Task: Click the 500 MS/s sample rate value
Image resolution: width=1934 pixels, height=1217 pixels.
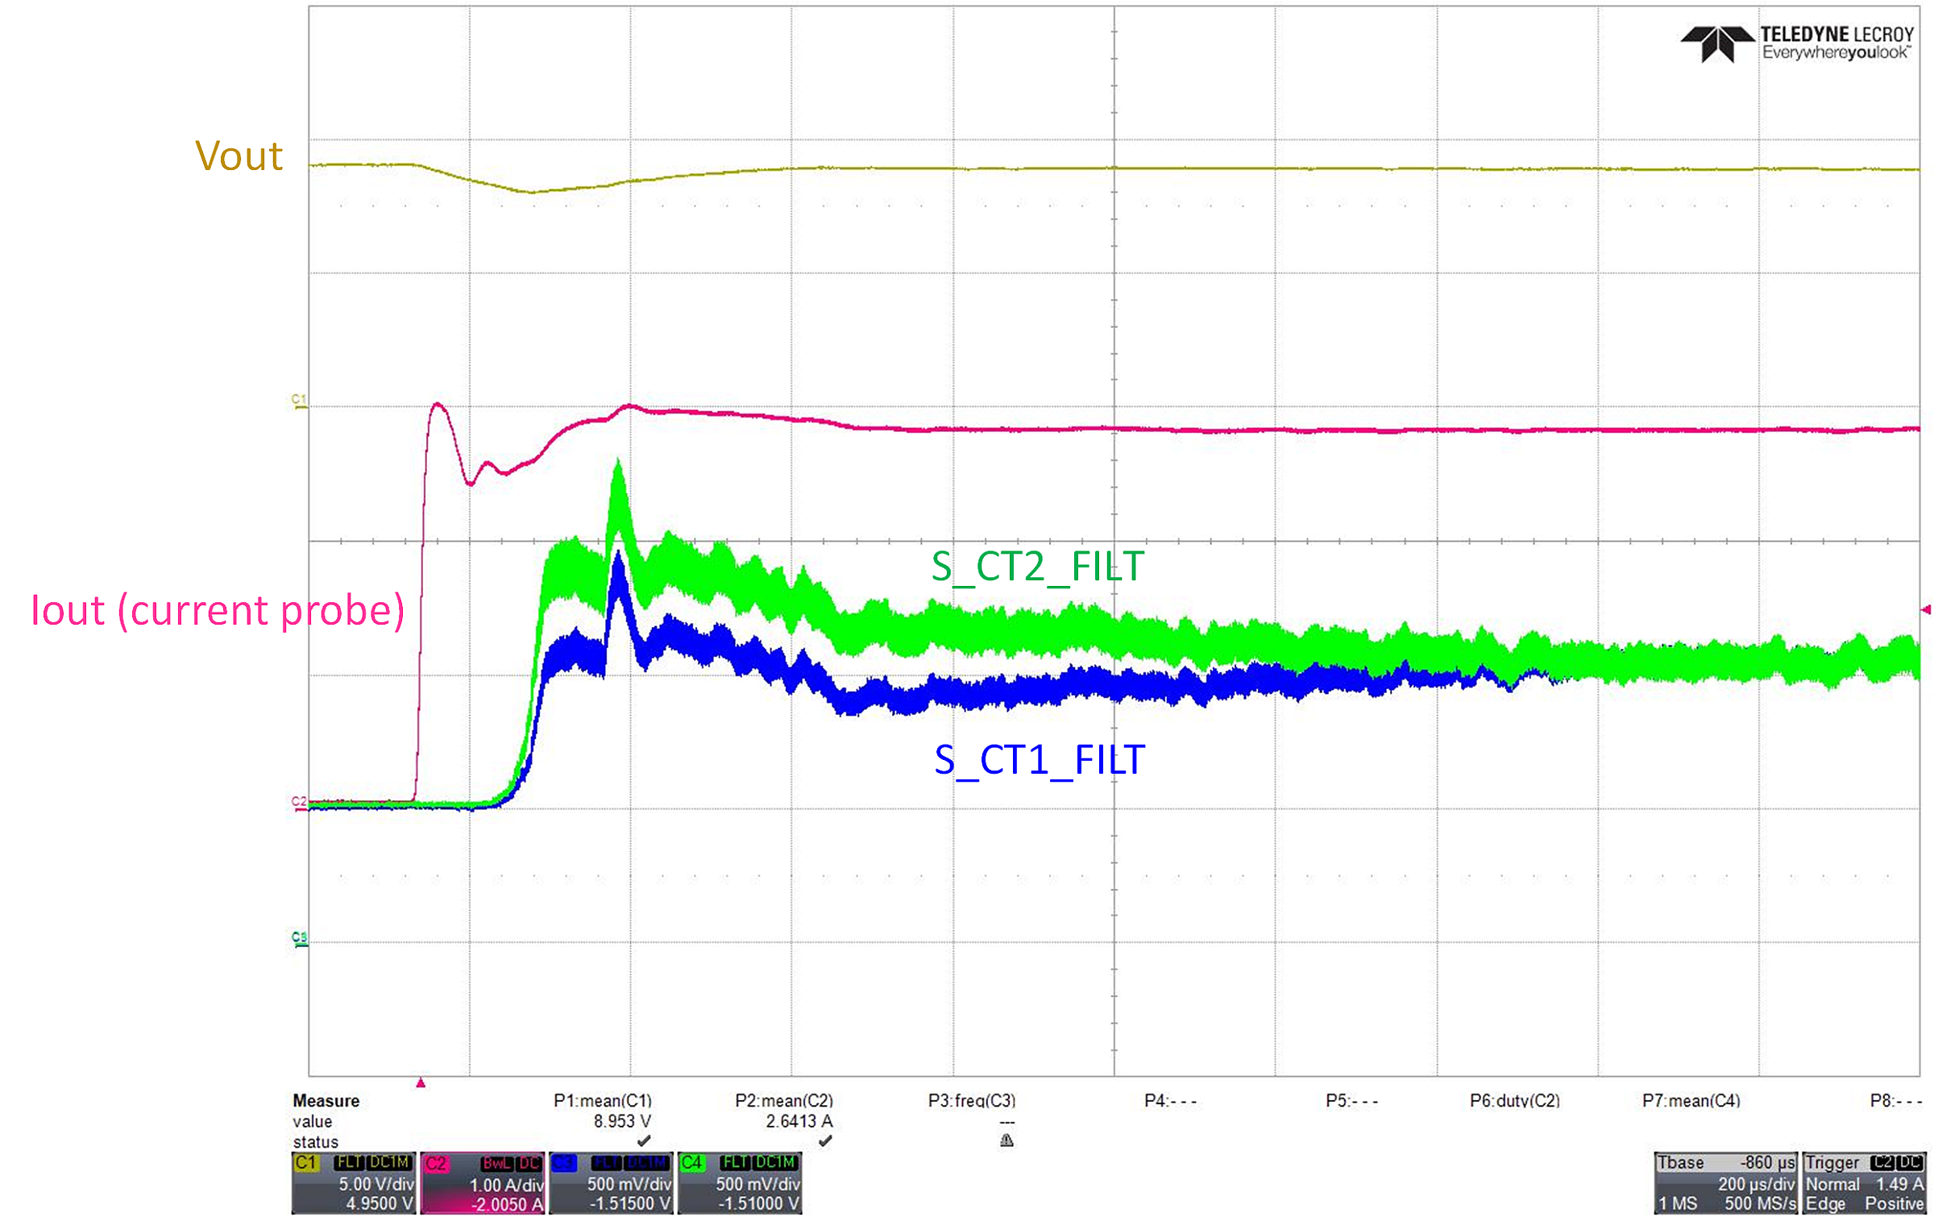Action: (1760, 1203)
